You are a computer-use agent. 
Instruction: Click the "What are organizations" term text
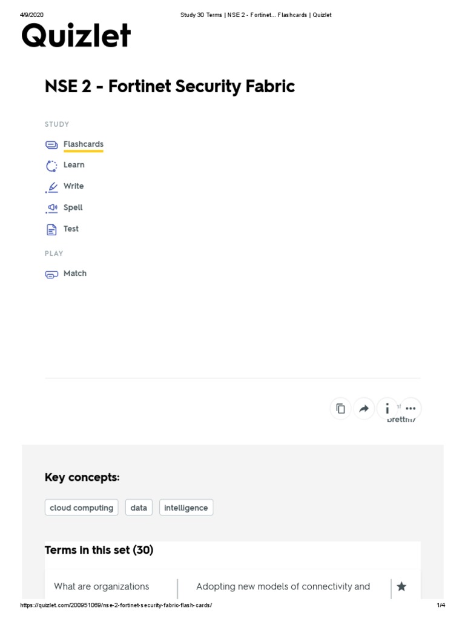coord(101,586)
